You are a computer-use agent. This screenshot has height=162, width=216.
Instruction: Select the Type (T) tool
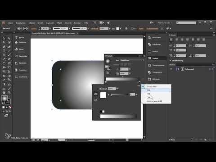point(4,51)
